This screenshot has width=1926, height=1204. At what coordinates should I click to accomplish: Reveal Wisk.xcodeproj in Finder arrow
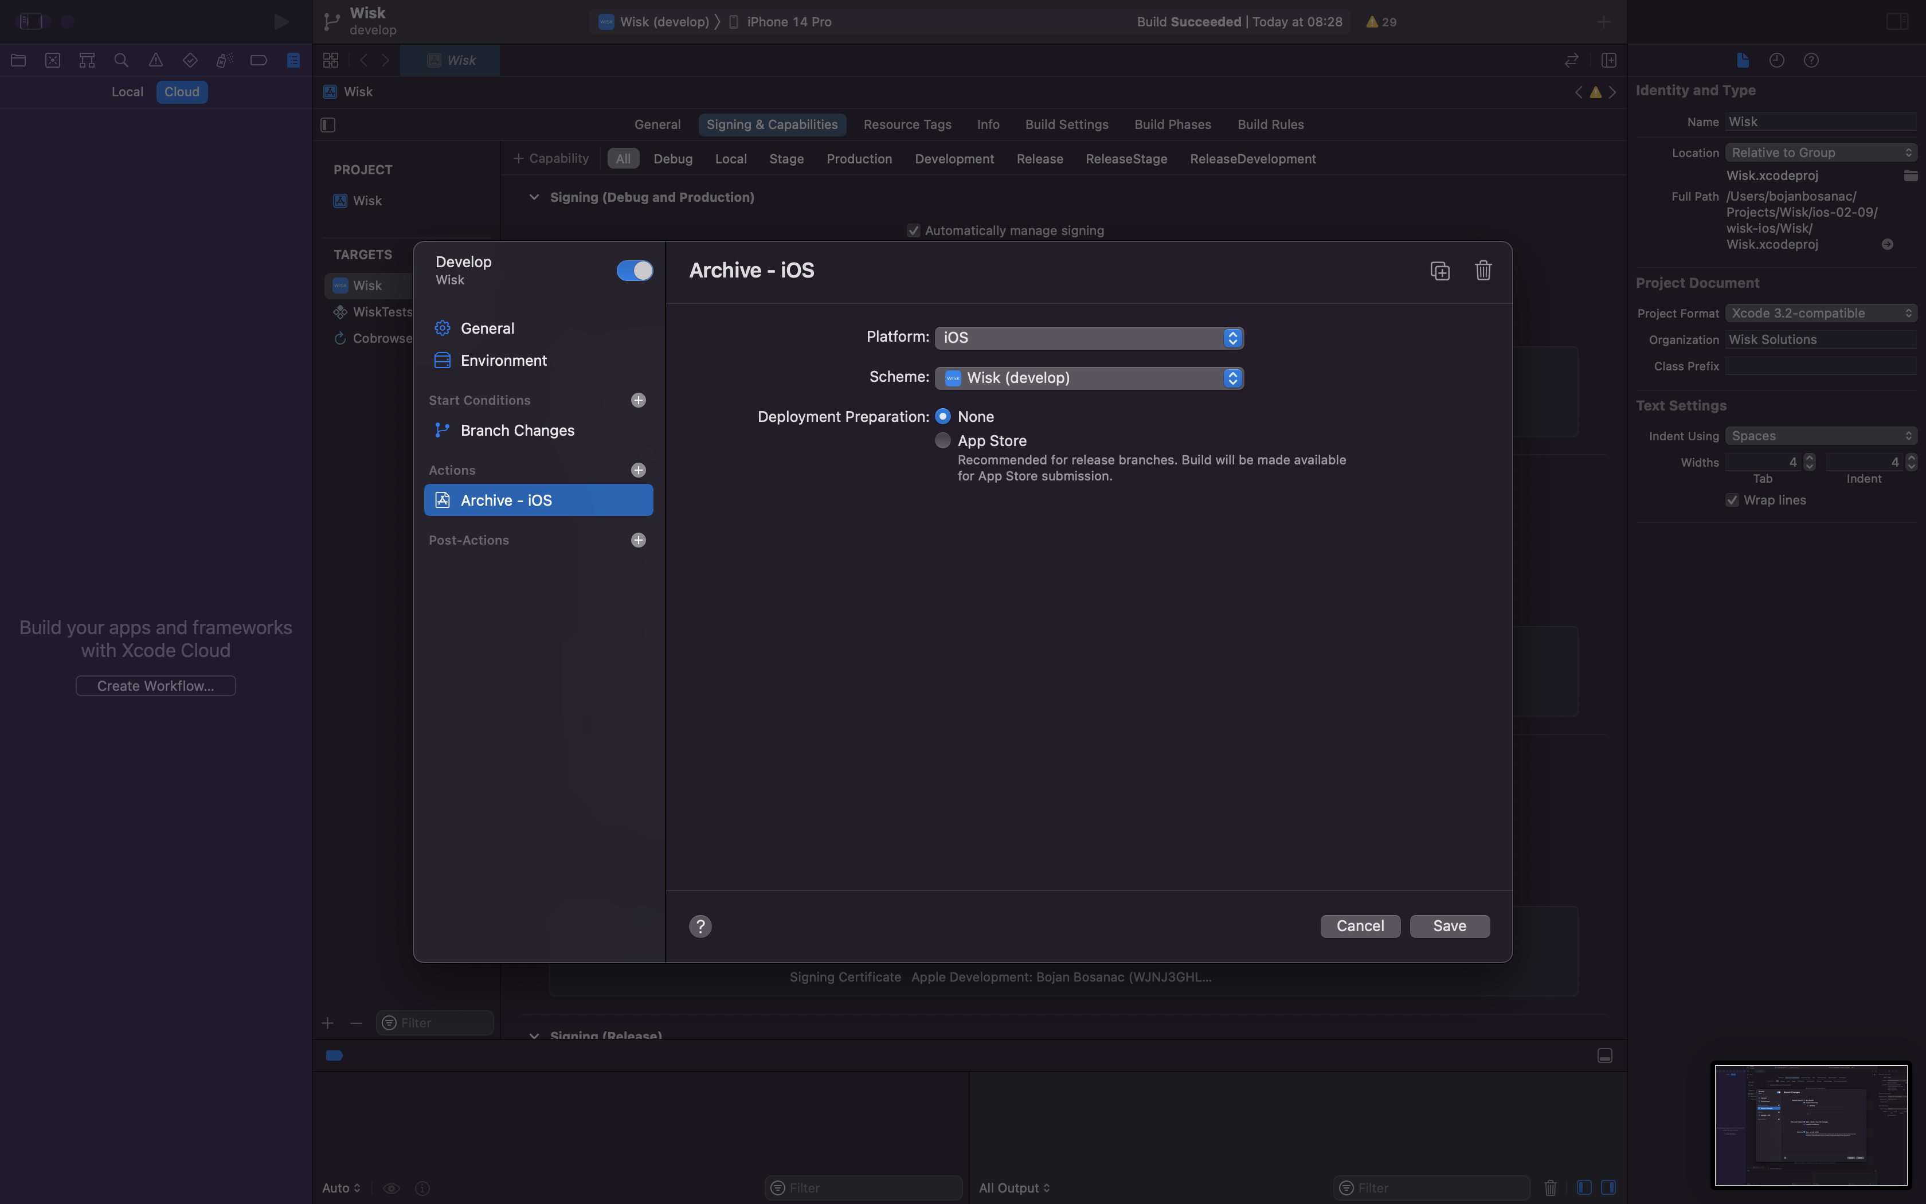tap(1887, 244)
